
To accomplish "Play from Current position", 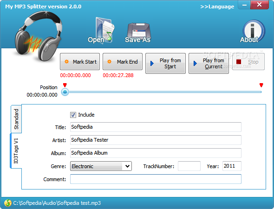I will [x=209, y=64].
